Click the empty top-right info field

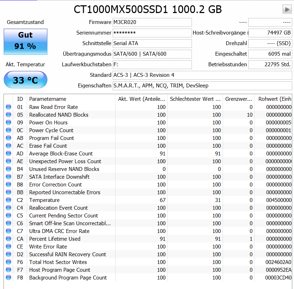270,22
